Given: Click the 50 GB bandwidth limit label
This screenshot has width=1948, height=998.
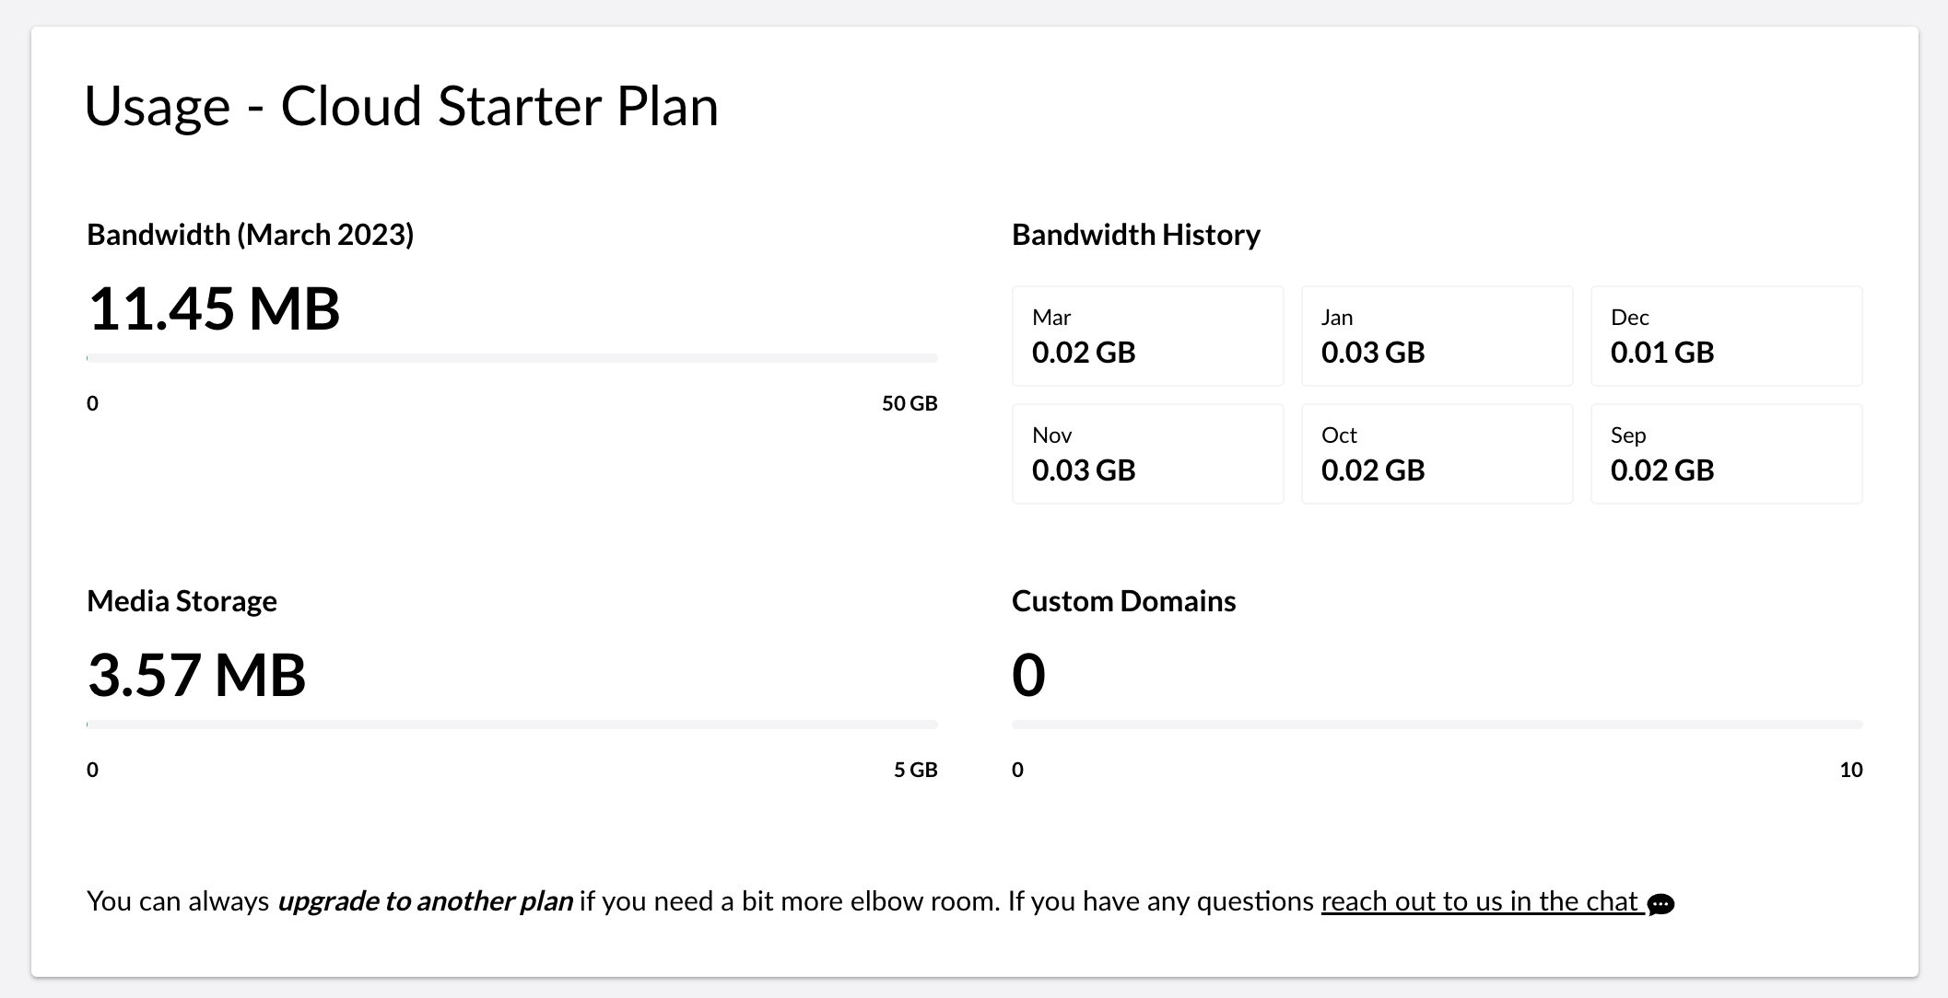Looking at the screenshot, I should pyautogui.click(x=909, y=403).
